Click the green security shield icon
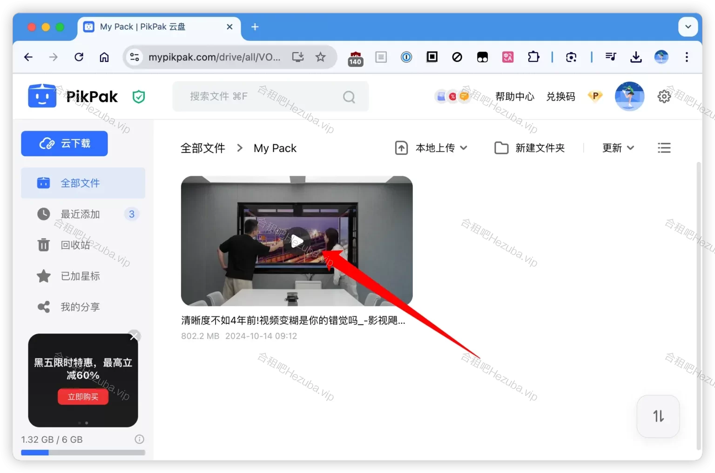The image size is (715, 473). pyautogui.click(x=139, y=97)
